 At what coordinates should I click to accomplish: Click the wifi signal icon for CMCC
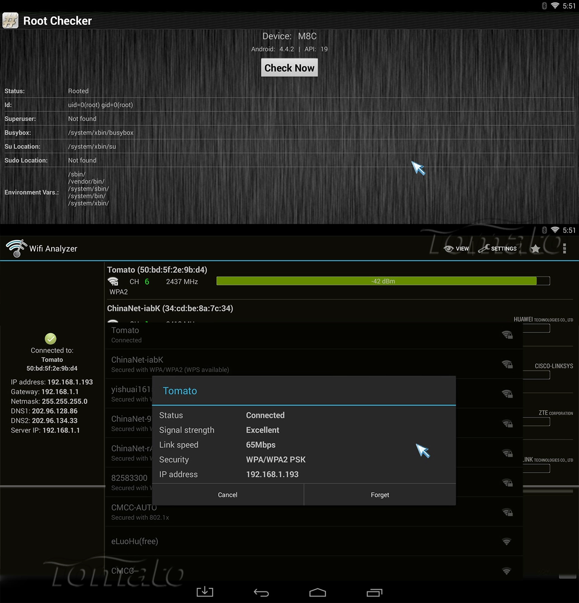pyautogui.click(x=507, y=571)
